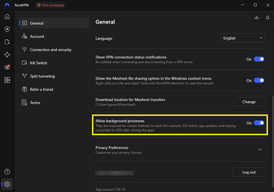Click the C:\Users\govan\Downloads path text

tap(115, 104)
